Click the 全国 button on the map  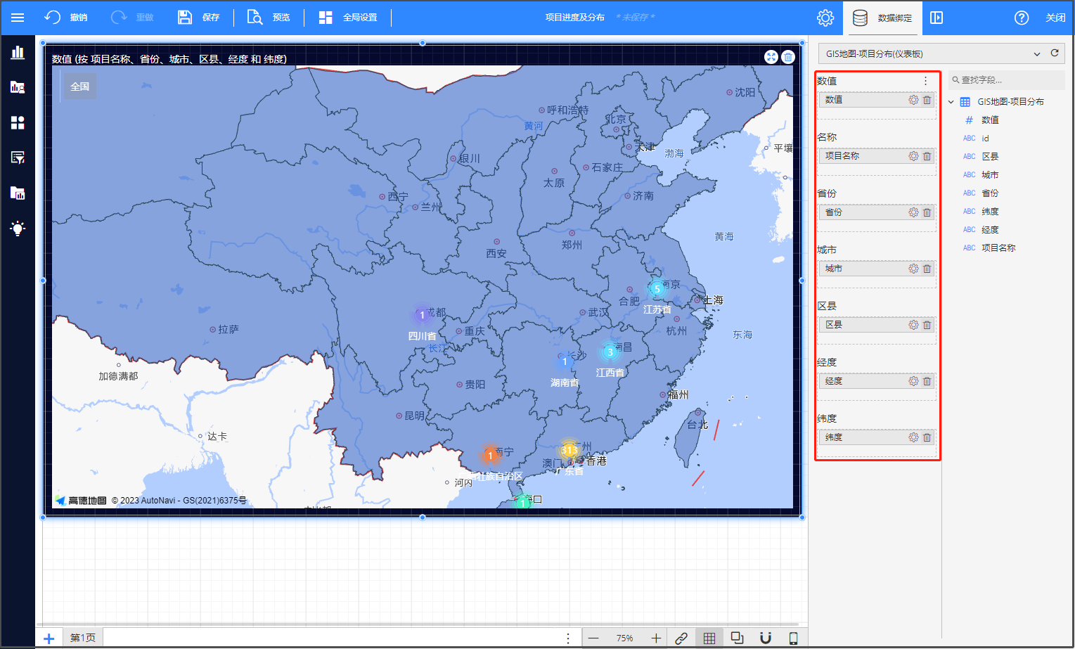(80, 86)
